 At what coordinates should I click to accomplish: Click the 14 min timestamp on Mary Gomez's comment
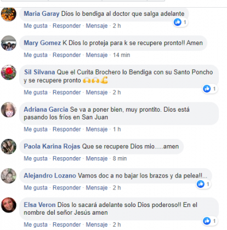coord(121,55)
